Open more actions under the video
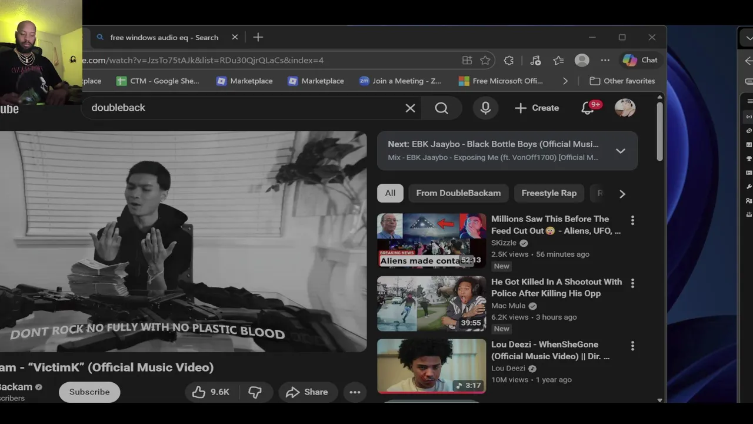This screenshot has width=753, height=424. coord(355,392)
